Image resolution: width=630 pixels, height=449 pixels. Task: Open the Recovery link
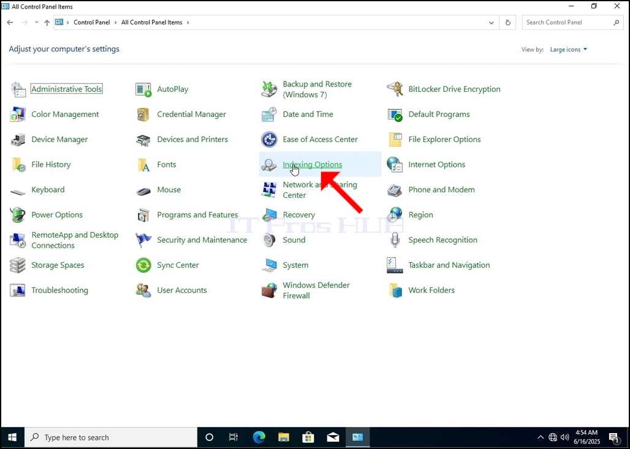298,215
